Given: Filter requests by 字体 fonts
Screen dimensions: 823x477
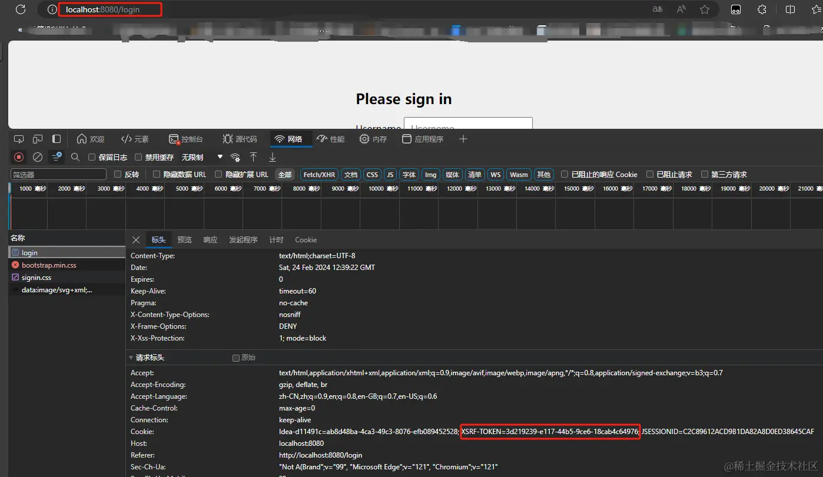Looking at the screenshot, I should pos(409,175).
